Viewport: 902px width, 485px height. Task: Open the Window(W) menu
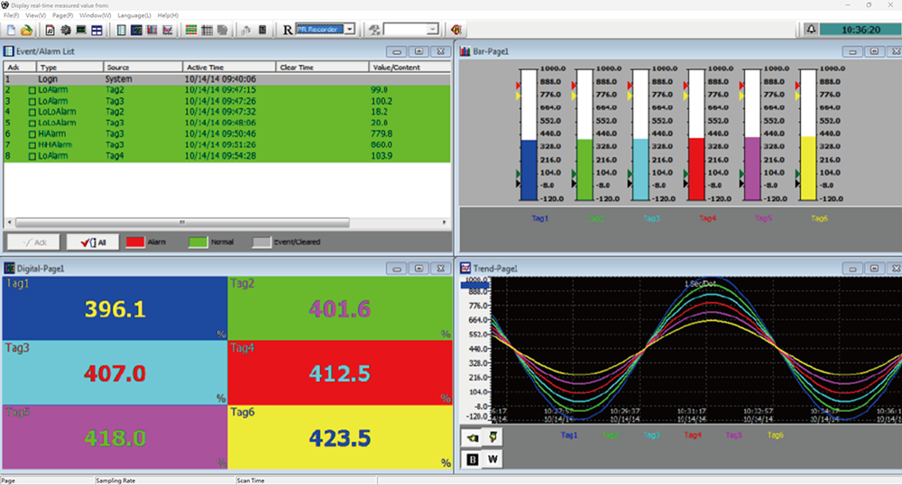tap(95, 15)
